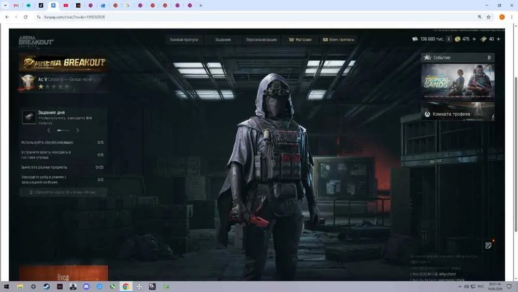Click the gold coin icon beside 475

coord(457,39)
